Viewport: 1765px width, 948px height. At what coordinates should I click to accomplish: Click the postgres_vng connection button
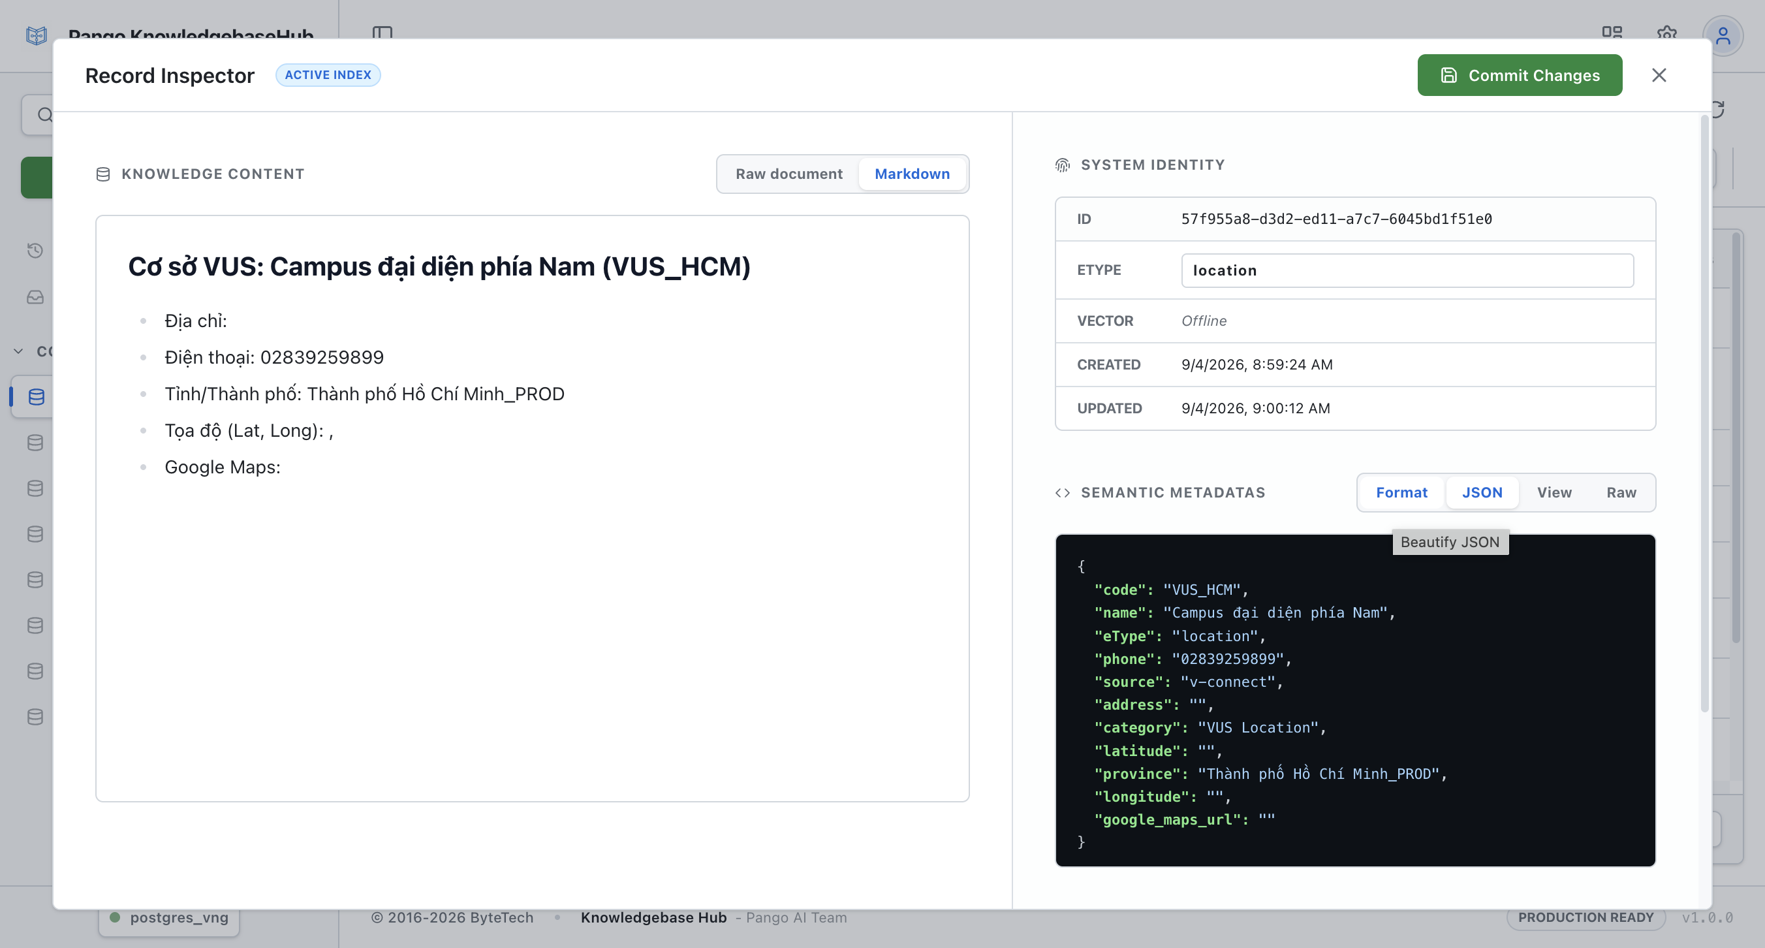pyautogui.click(x=168, y=917)
